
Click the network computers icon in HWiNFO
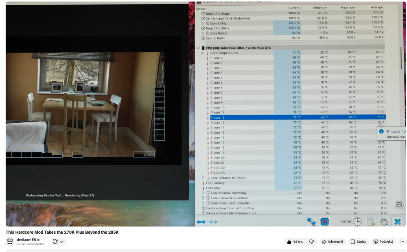click(x=311, y=222)
